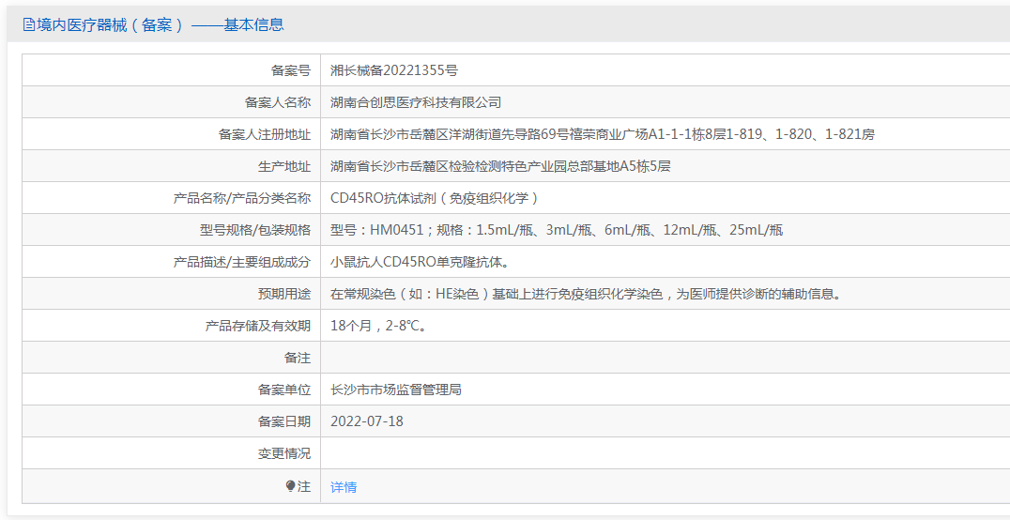The height and width of the screenshot is (520, 1010).
Task: Select the 产品描述/主要组成成分 label
Action: (x=242, y=262)
